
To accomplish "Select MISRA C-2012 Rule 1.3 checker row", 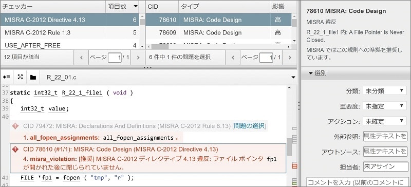I will click(x=70, y=32).
